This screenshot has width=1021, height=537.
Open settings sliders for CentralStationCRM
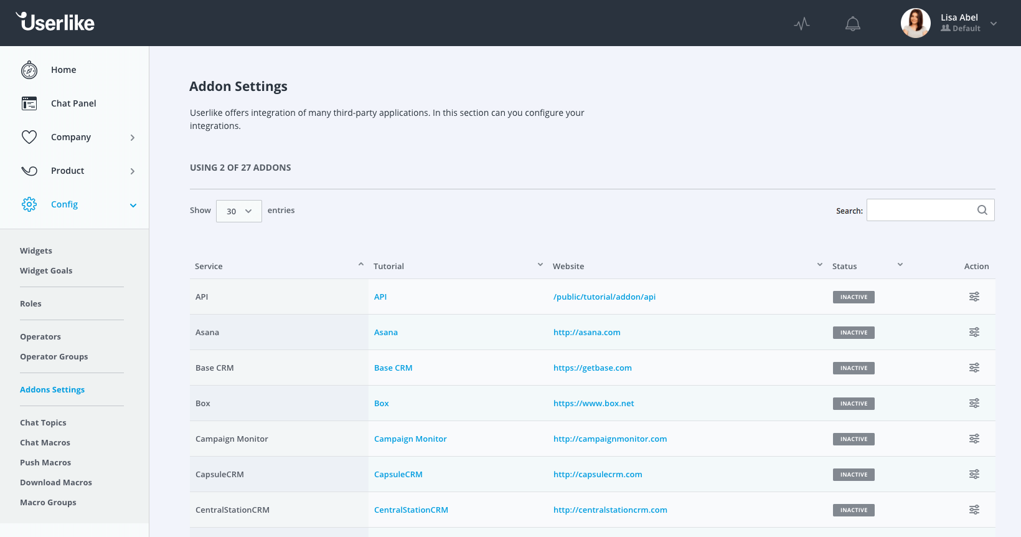[x=974, y=510]
